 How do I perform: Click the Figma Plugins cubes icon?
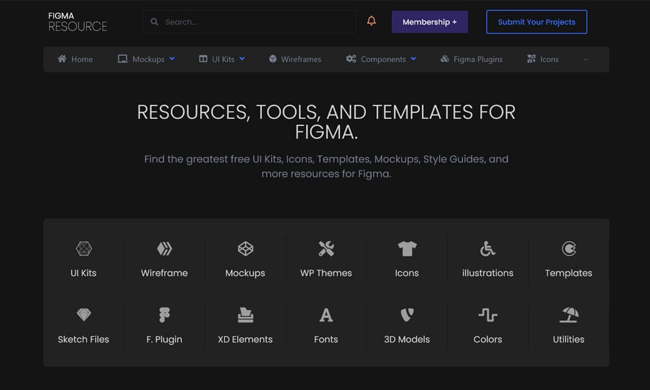coord(445,59)
